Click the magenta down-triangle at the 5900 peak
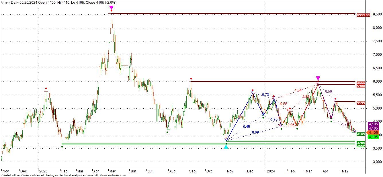Screen dimensions: 383x177 (318, 78)
